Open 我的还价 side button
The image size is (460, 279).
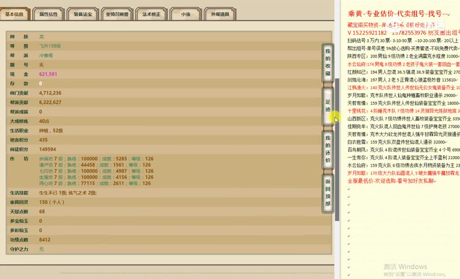click(x=328, y=149)
